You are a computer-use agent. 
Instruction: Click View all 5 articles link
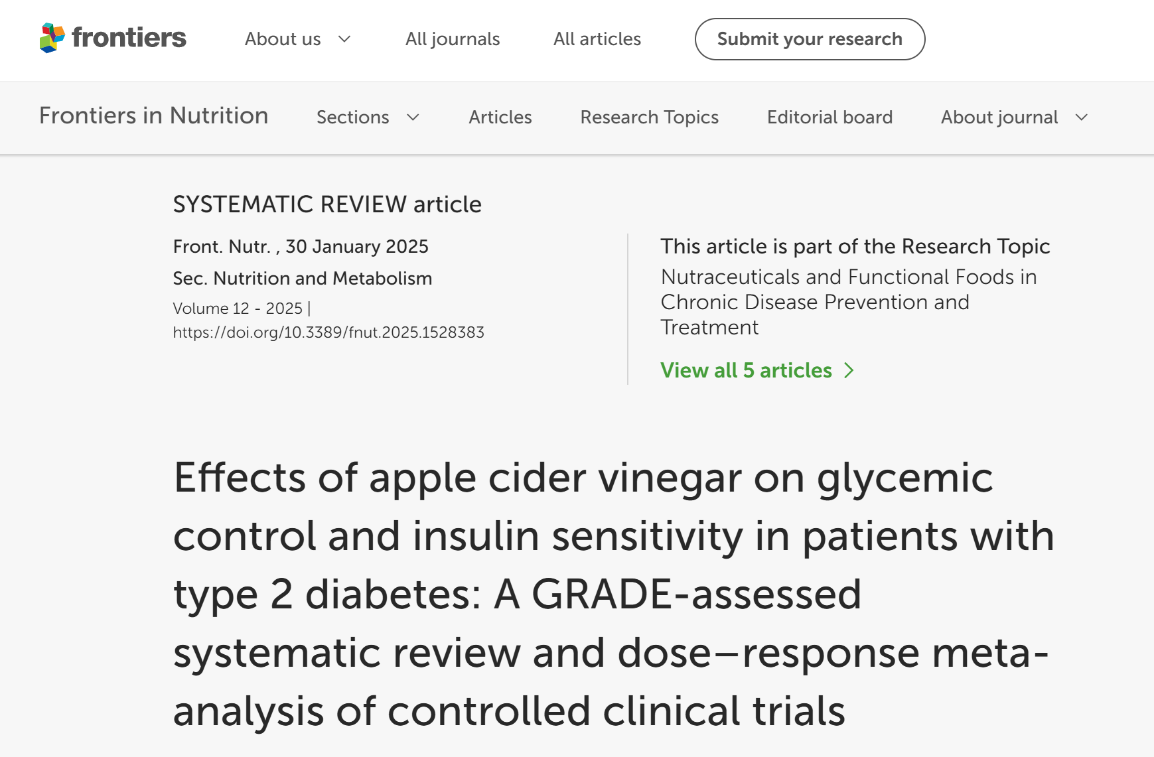(746, 370)
